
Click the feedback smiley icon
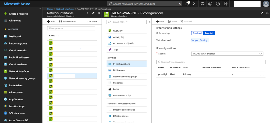210,4
